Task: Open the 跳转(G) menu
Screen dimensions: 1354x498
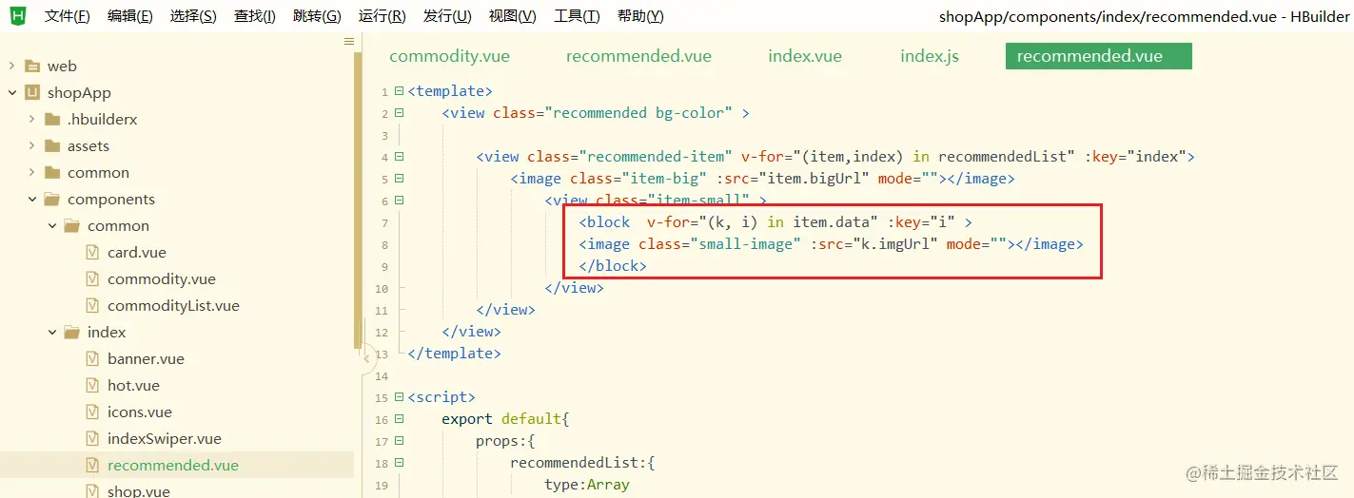Action: pos(317,16)
